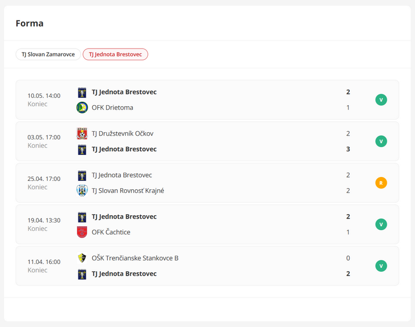Click Jednota Brestovec crest in 10.05. match

coord(82,92)
